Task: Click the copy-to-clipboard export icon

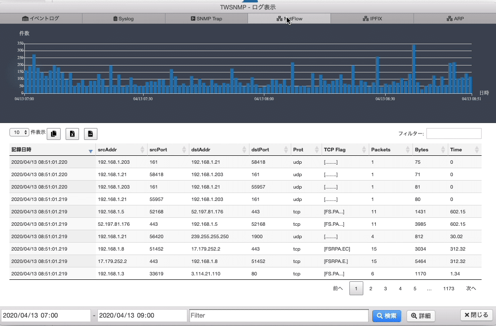Action: 54,133
